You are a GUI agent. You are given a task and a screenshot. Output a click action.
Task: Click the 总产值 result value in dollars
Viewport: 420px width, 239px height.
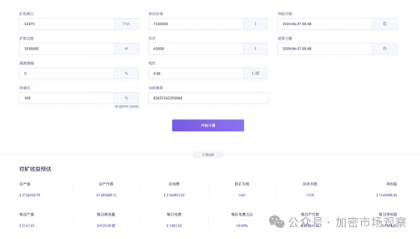point(30,195)
